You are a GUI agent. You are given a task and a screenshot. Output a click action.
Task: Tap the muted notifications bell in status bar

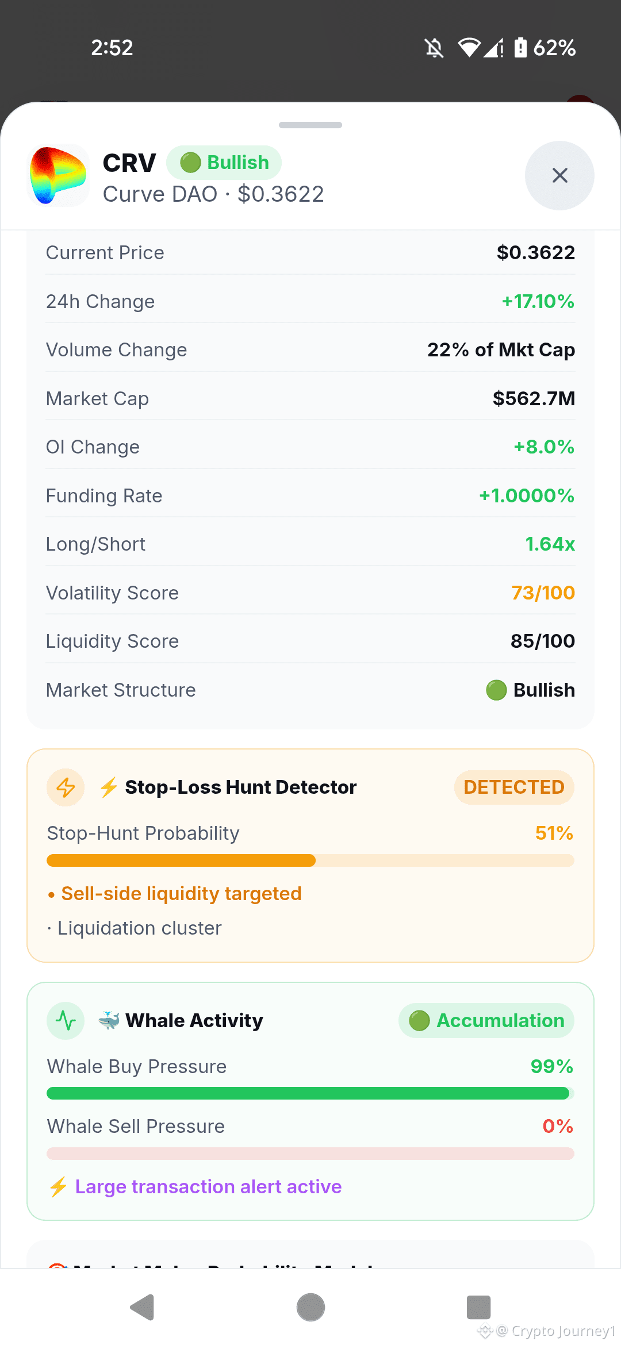pyautogui.click(x=434, y=48)
